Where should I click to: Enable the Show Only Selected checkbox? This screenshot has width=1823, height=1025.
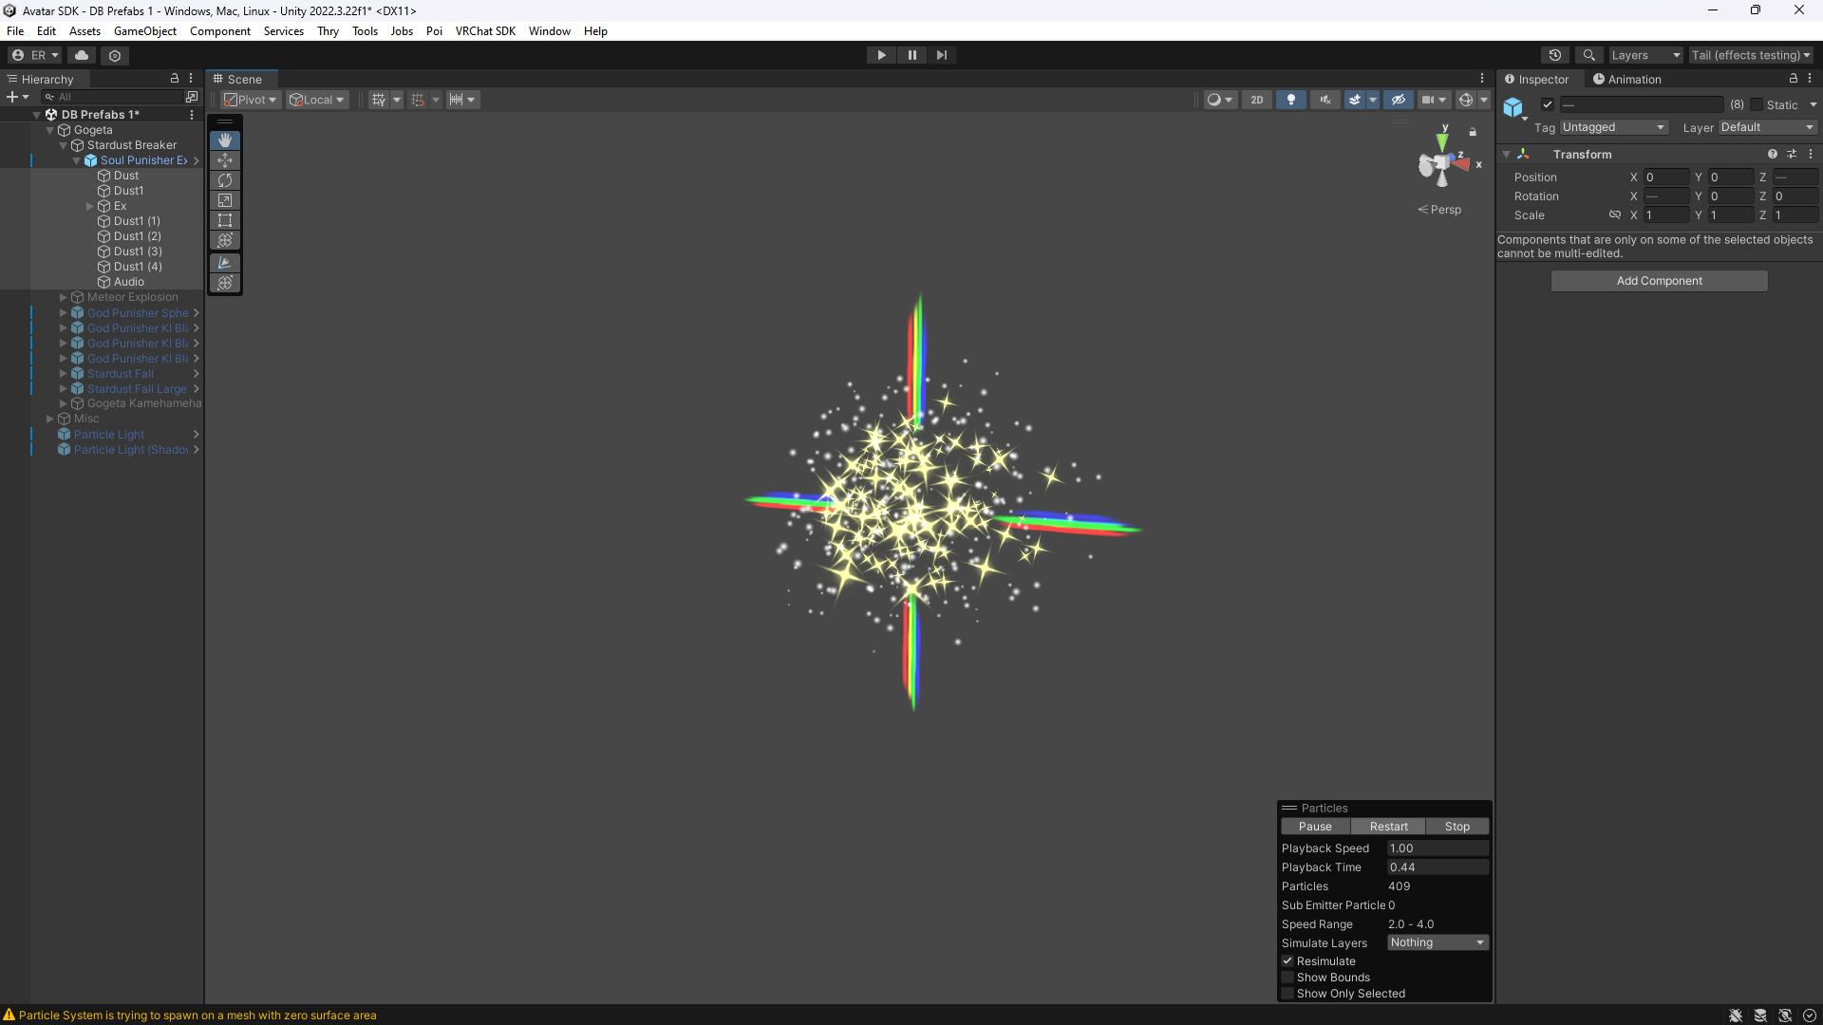(x=1287, y=994)
